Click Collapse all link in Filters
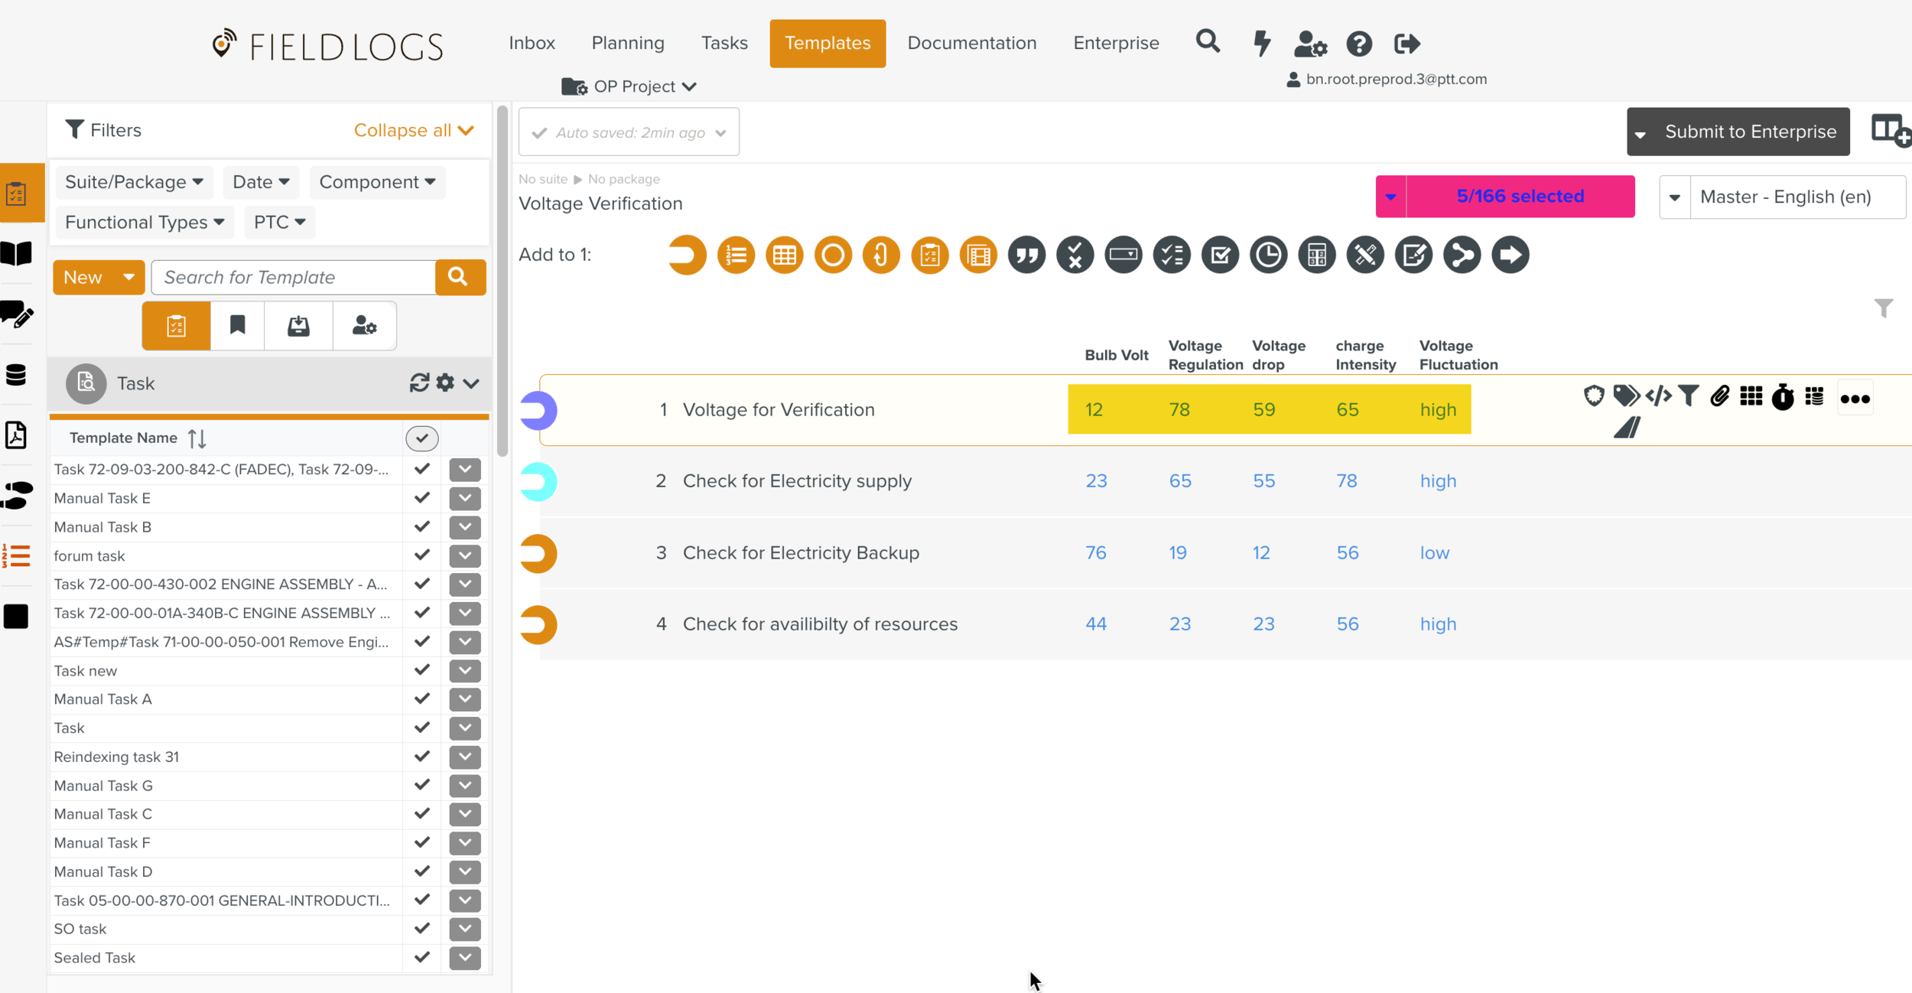 [x=413, y=130]
